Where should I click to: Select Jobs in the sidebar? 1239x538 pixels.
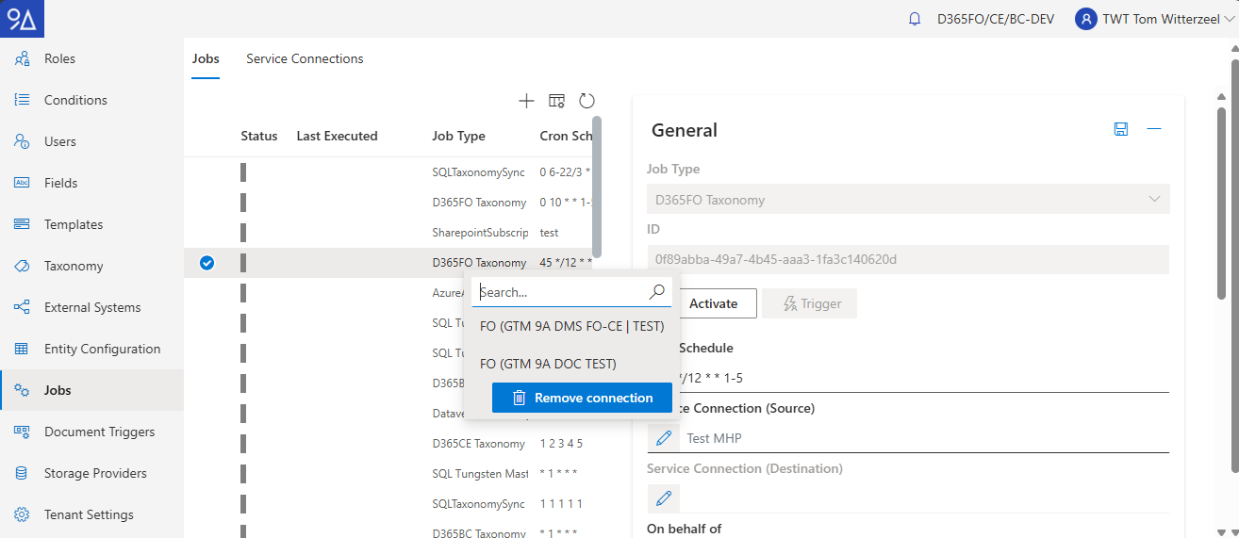click(91, 390)
